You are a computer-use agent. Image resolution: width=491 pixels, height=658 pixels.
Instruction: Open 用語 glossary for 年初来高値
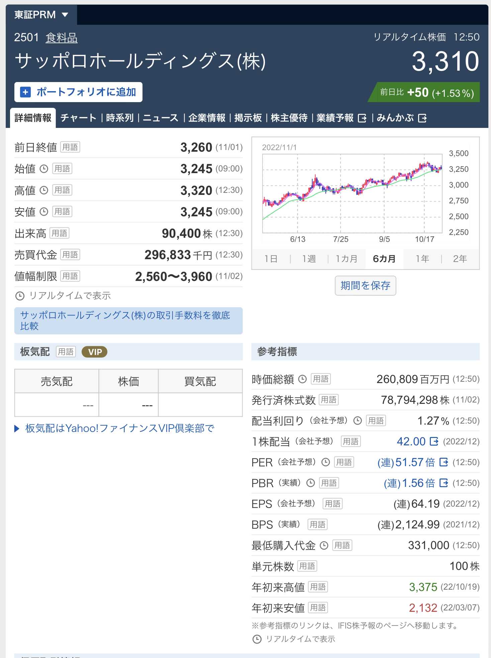[x=318, y=587]
